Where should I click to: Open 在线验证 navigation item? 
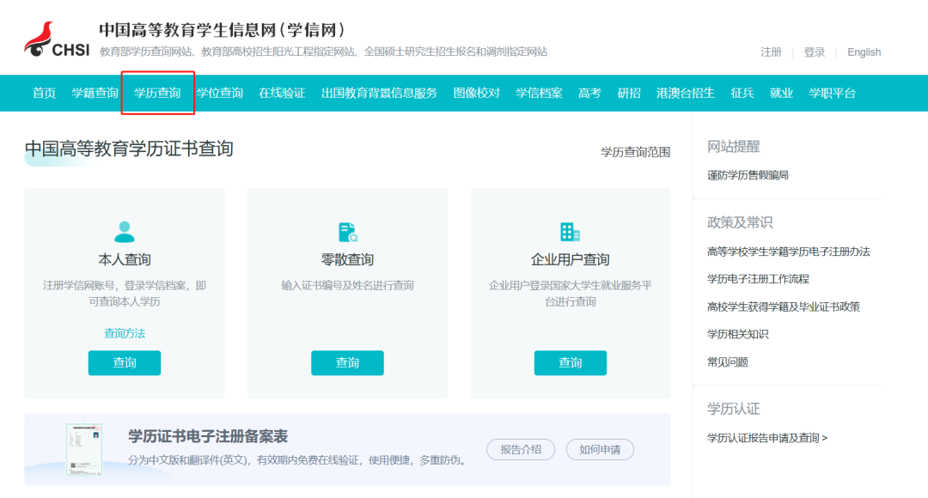point(283,93)
